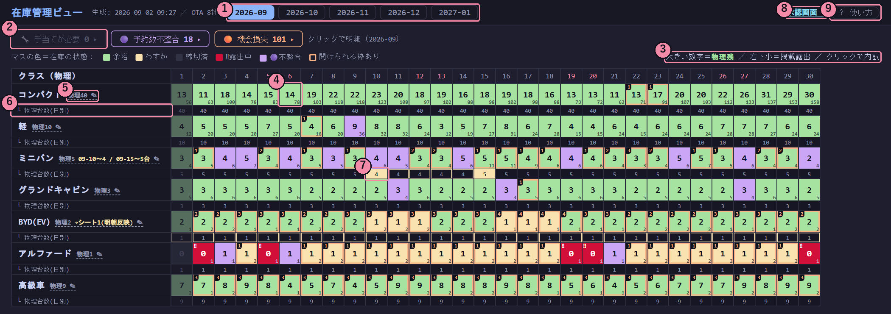Click the edit pencil beside BYD(EV) row

click(x=140, y=222)
